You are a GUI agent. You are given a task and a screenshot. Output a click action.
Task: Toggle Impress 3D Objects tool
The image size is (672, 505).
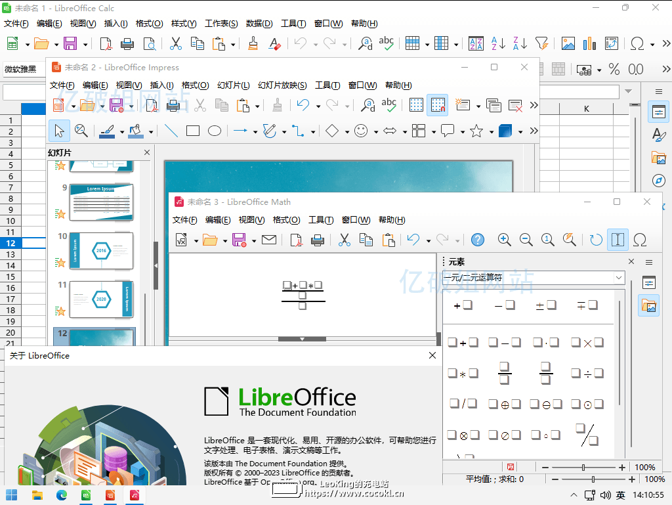[505, 131]
